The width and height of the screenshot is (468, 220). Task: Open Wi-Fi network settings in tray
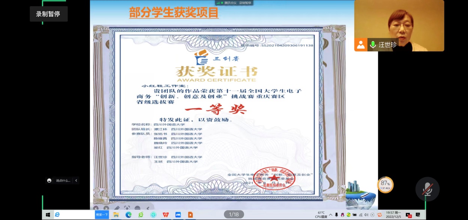[361, 215]
